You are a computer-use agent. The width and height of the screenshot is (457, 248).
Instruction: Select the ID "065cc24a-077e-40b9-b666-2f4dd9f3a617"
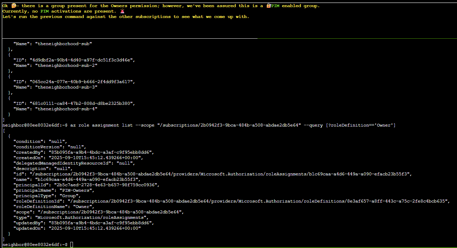tap(81, 82)
